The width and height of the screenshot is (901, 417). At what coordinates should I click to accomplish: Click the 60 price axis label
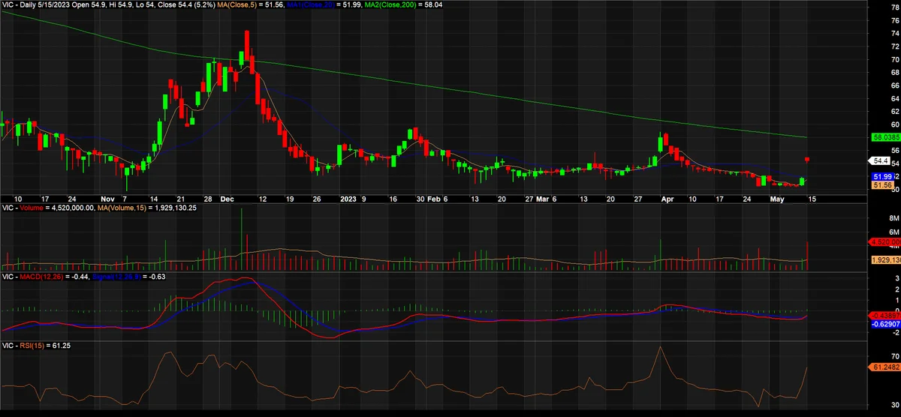(895, 124)
